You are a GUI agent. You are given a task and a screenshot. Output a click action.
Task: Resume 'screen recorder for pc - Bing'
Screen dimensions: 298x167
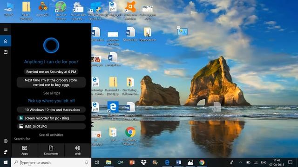pos(51,118)
